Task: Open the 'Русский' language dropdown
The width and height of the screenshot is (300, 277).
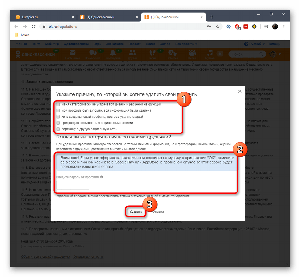Action: click(x=255, y=44)
